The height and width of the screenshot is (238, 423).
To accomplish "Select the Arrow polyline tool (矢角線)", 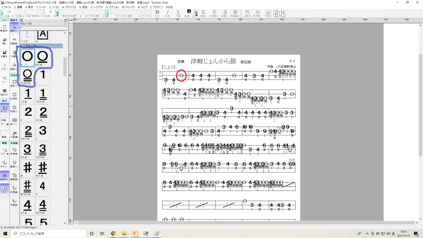I will pos(14,190).
